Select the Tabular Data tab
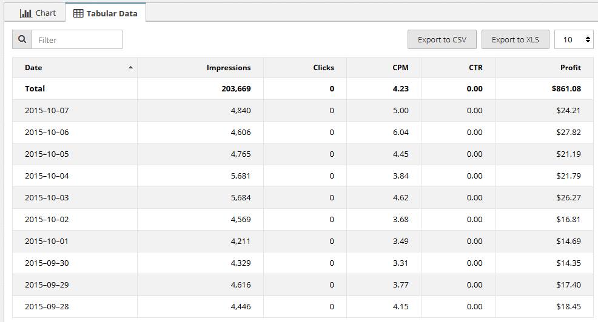 point(106,13)
